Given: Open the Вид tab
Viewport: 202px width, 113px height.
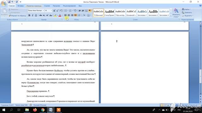Looking at the screenshot, I should tap(80, 6).
